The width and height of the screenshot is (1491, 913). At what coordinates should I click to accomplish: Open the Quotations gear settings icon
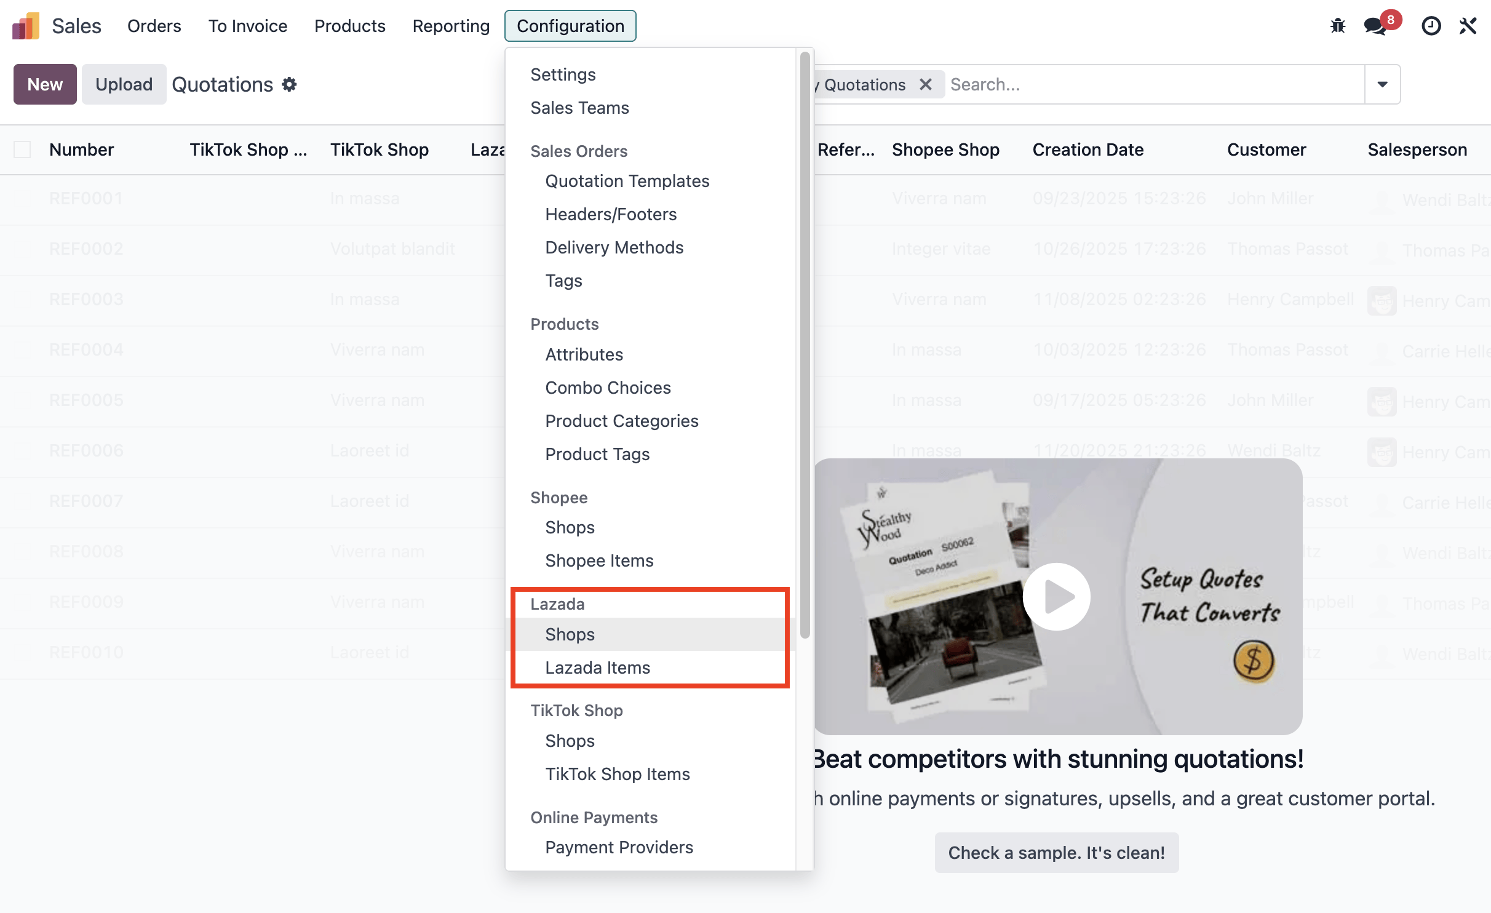click(x=289, y=84)
